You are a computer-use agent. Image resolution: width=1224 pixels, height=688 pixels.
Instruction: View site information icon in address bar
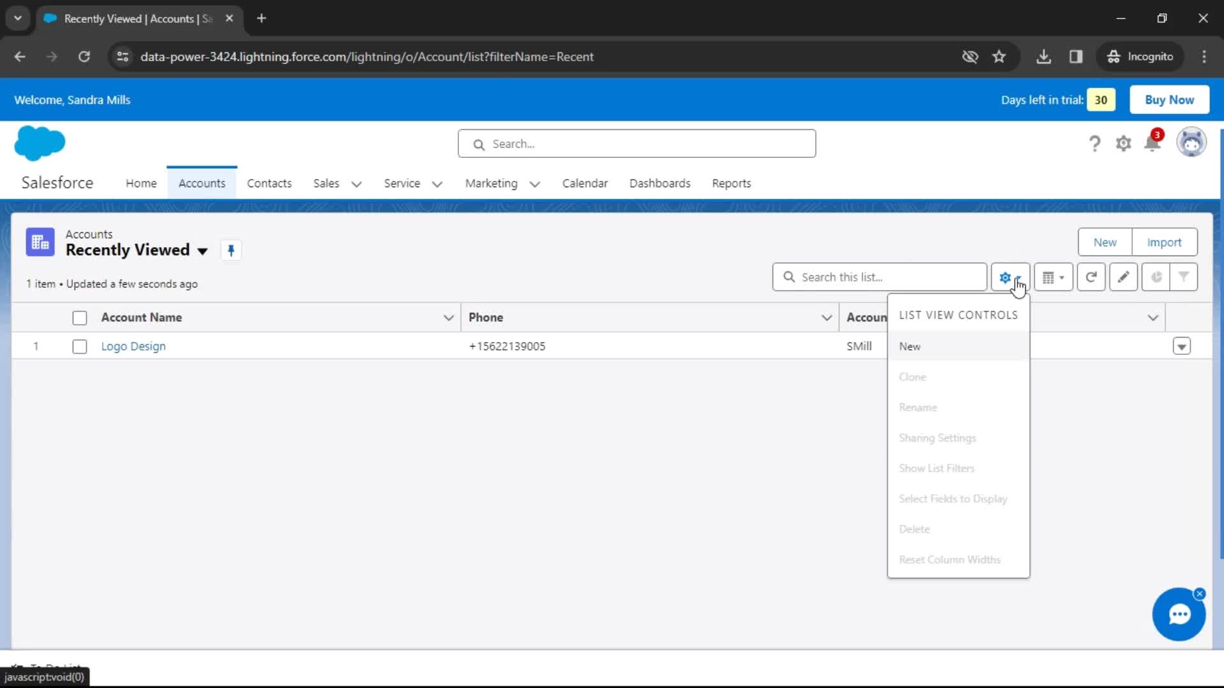[122, 57]
